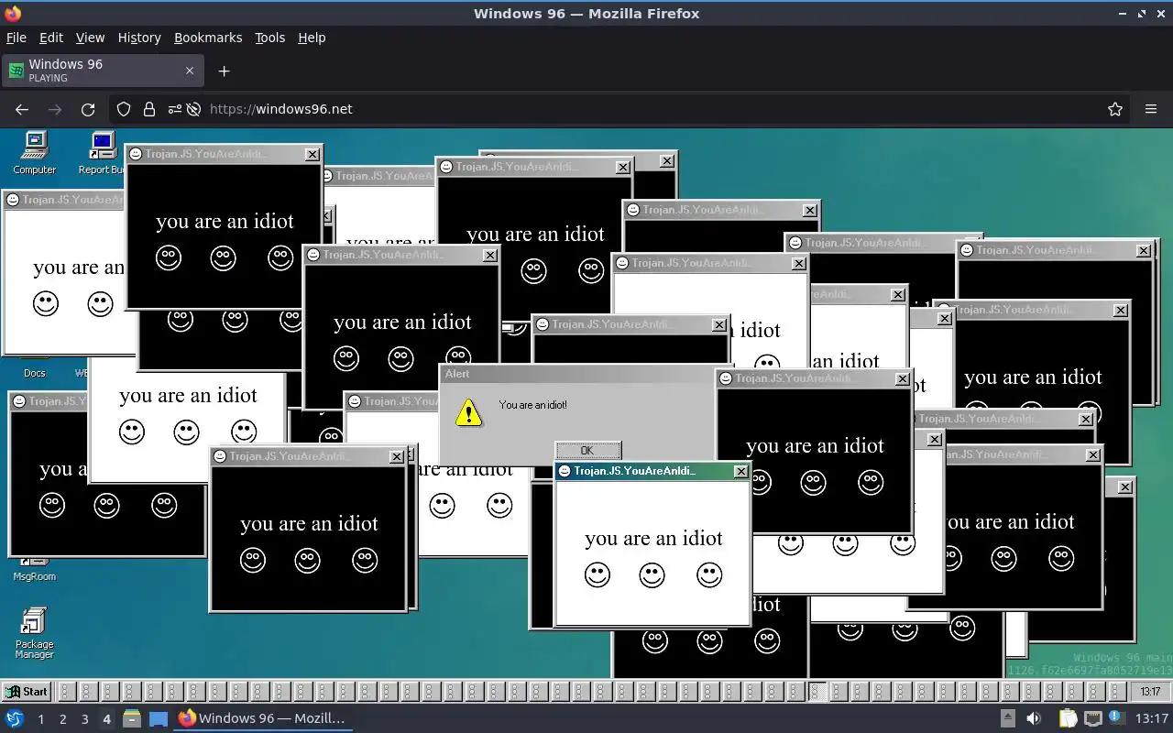Screen dimensions: 1173x733
Task: Click the OS panel clock showing 13:17
Action: click(1150, 718)
